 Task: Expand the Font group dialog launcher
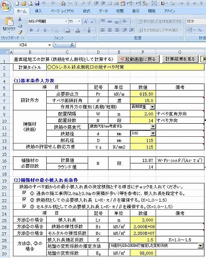94,38
